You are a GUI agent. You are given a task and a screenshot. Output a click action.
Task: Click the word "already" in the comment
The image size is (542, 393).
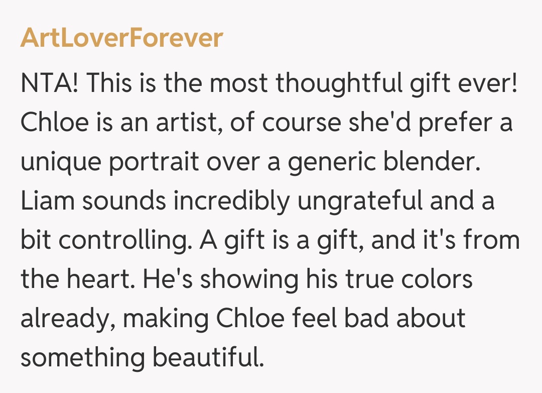pyautogui.click(x=66, y=320)
